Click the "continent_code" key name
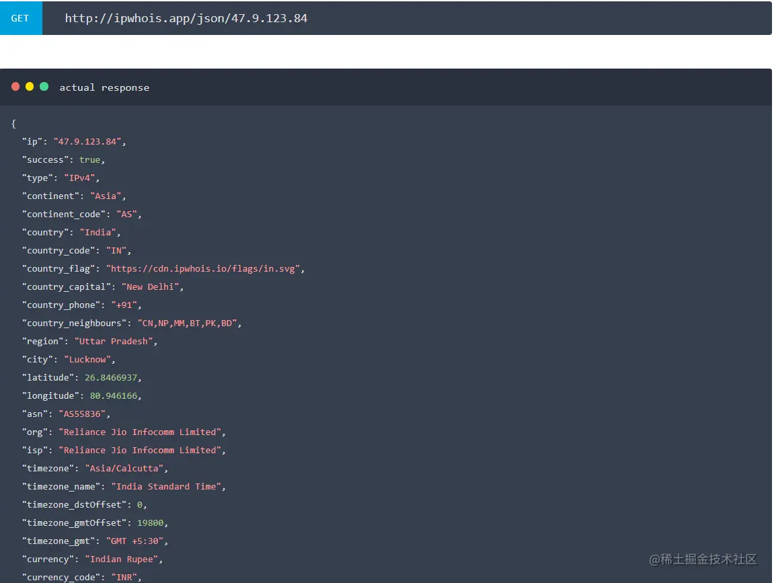The width and height of the screenshot is (774, 583). pyautogui.click(x=64, y=215)
